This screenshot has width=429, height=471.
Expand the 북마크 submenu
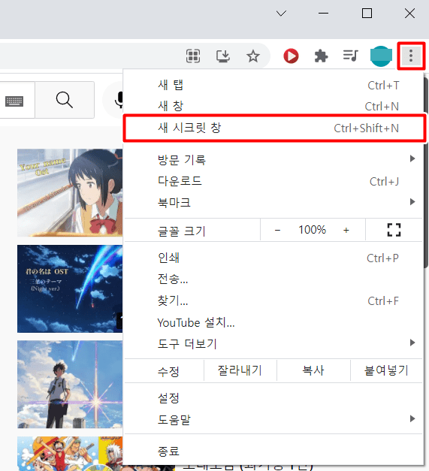click(x=273, y=203)
